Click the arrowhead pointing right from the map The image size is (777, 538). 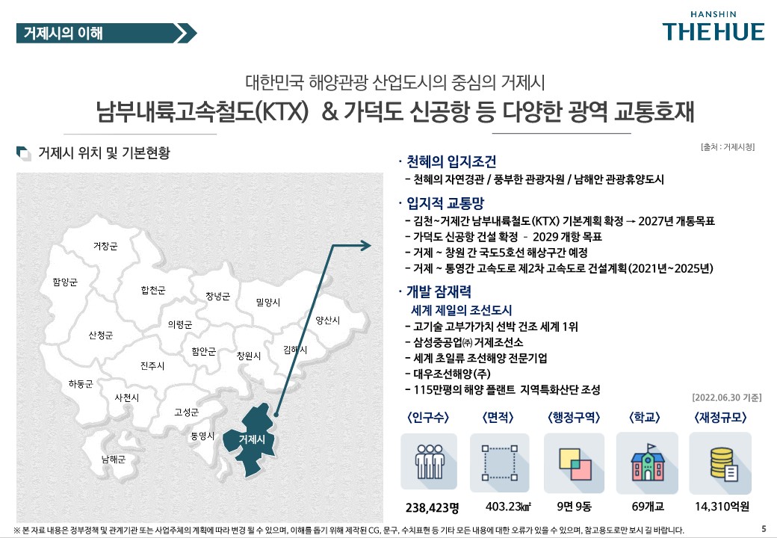click(x=364, y=245)
